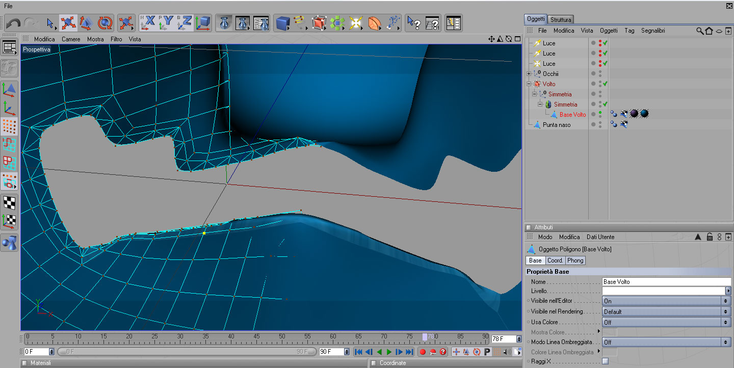Image resolution: width=734 pixels, height=368 pixels.
Task: Toggle the green checkmark on Volto object
Action: click(x=605, y=84)
